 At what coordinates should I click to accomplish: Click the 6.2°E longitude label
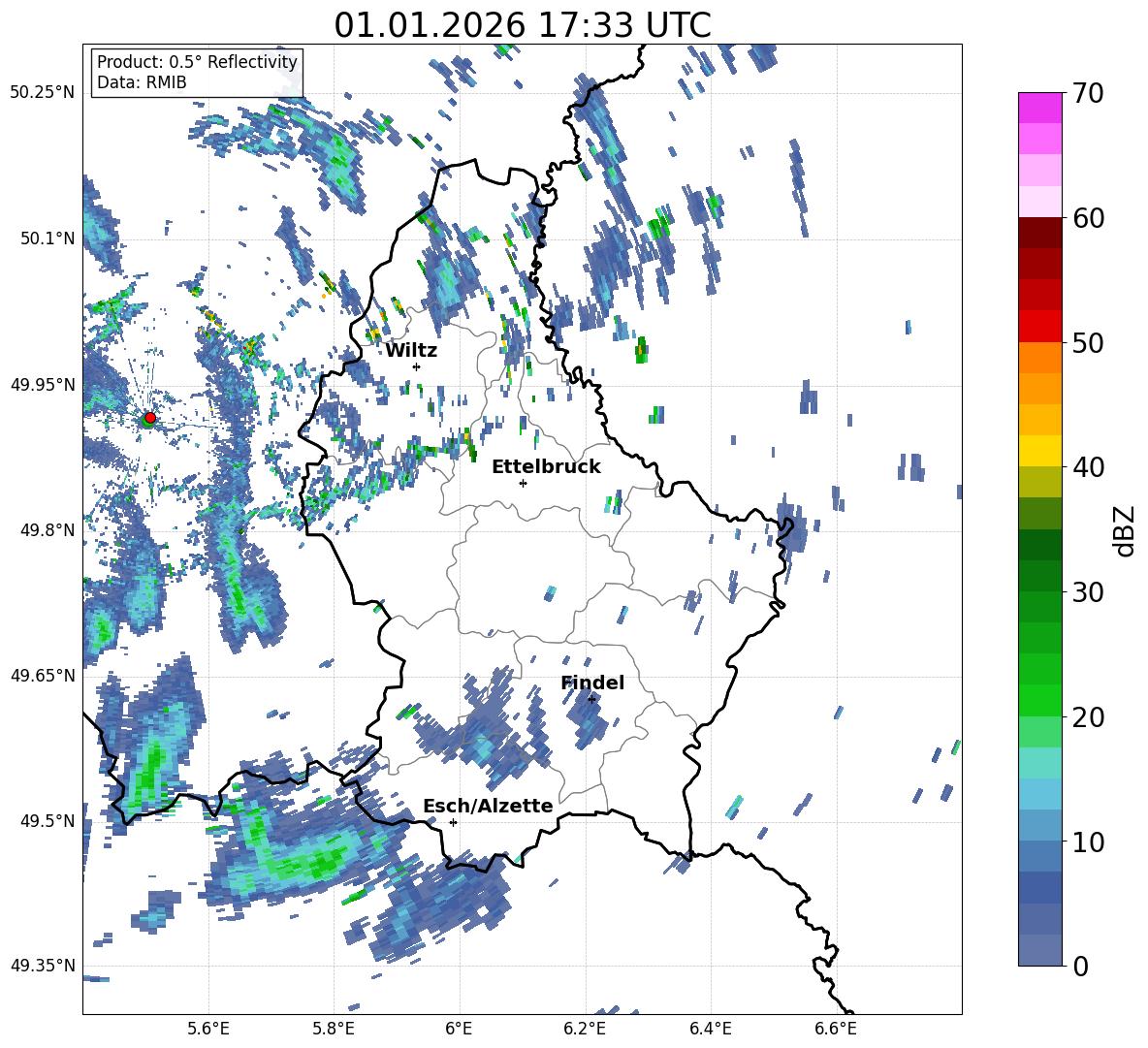pyautogui.click(x=585, y=1029)
